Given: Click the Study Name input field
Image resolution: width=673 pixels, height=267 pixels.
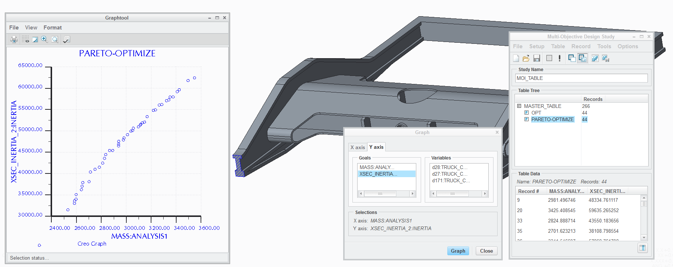Looking at the screenshot, I should click(x=581, y=78).
